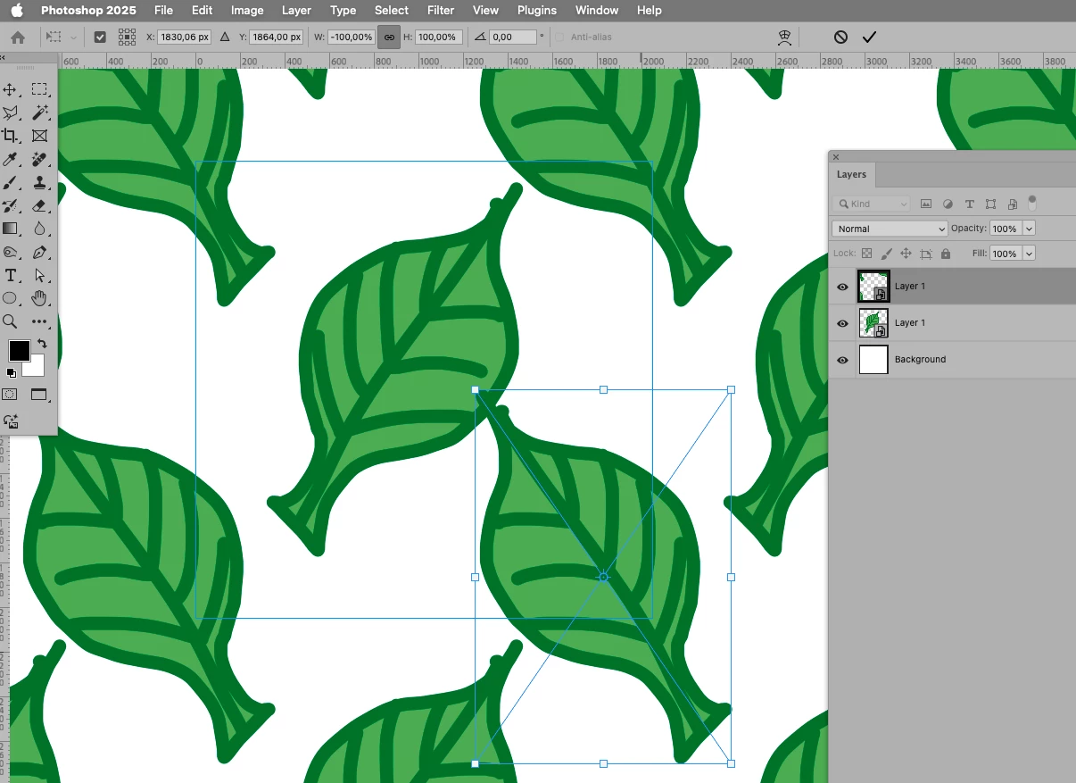
Task: Toggle the pixel layers filter icon
Action: (926, 204)
